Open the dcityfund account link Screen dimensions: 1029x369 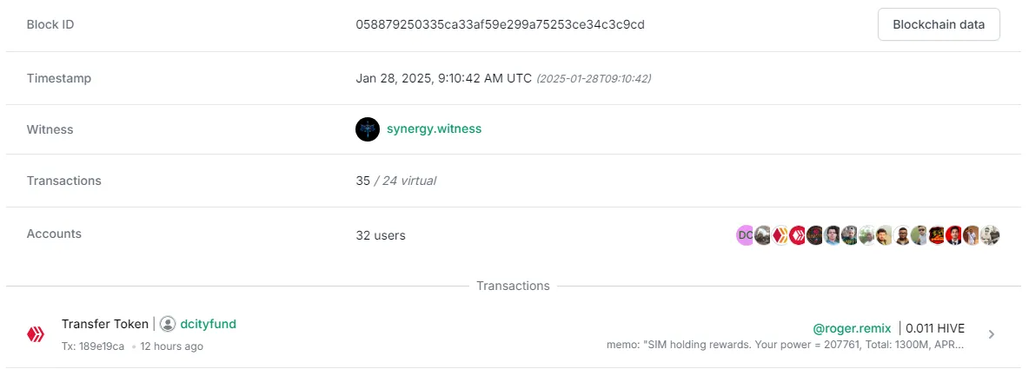[208, 324]
